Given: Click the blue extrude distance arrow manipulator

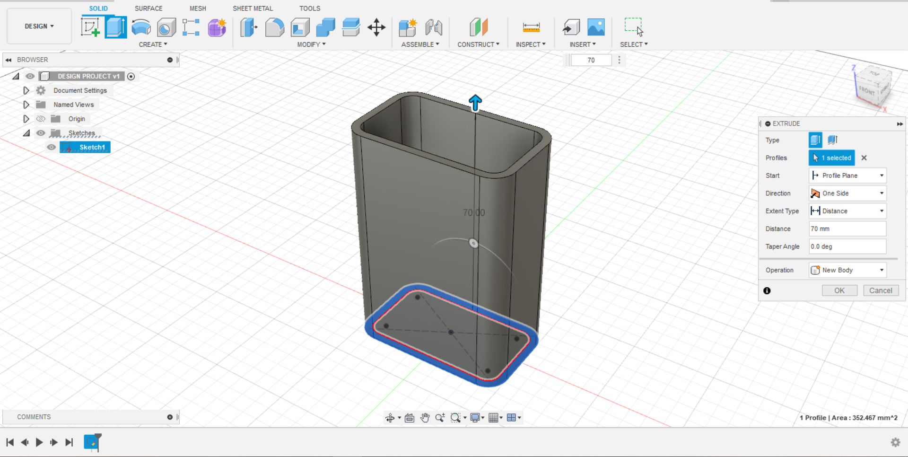Looking at the screenshot, I should [x=475, y=102].
